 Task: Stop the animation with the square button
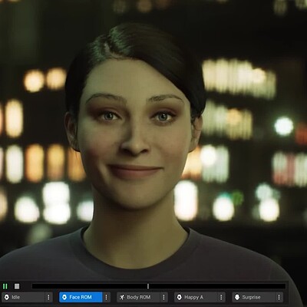click(x=17, y=286)
